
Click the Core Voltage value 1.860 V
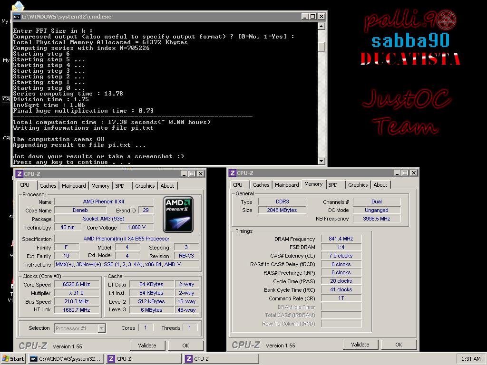click(x=136, y=227)
